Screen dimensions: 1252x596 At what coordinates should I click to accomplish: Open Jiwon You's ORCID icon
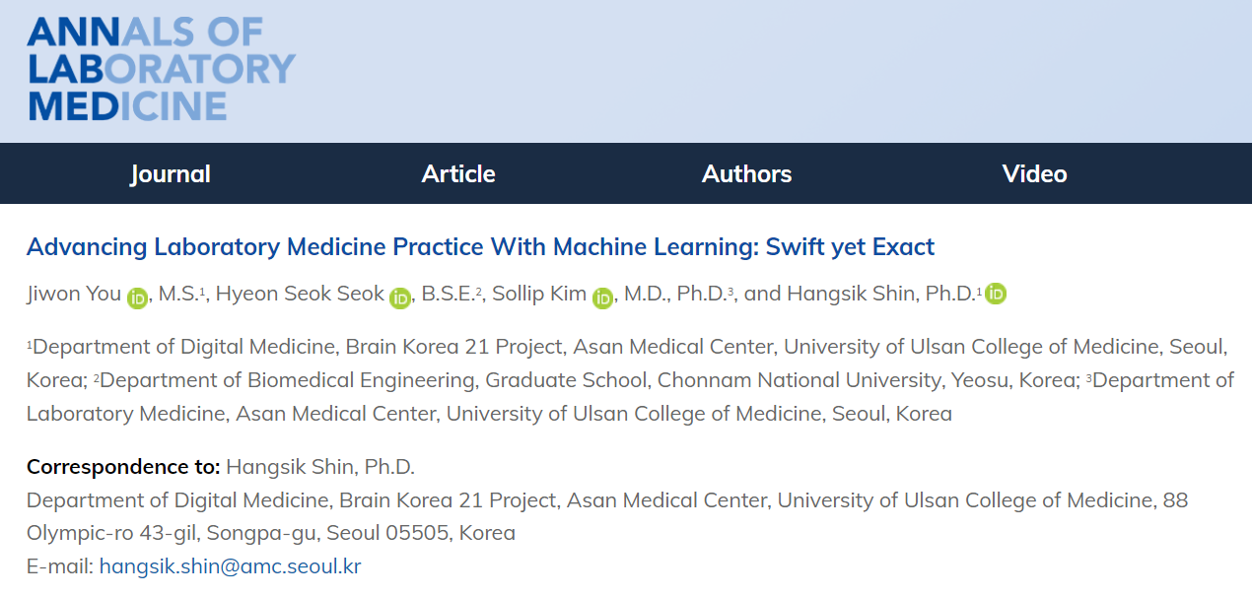click(x=137, y=298)
